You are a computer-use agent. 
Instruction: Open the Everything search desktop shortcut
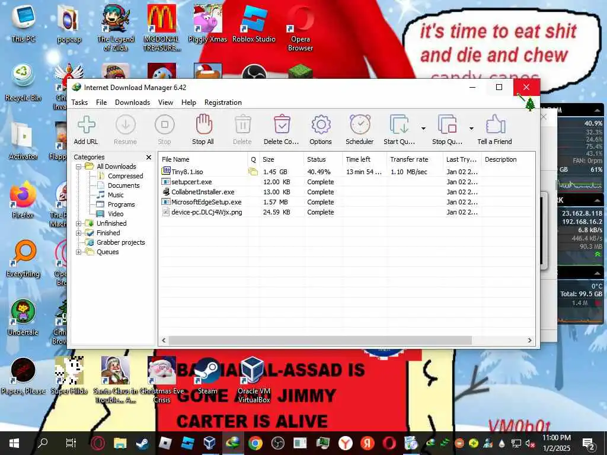pos(23,259)
